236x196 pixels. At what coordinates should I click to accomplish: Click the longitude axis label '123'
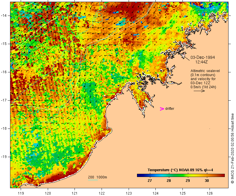129,193
